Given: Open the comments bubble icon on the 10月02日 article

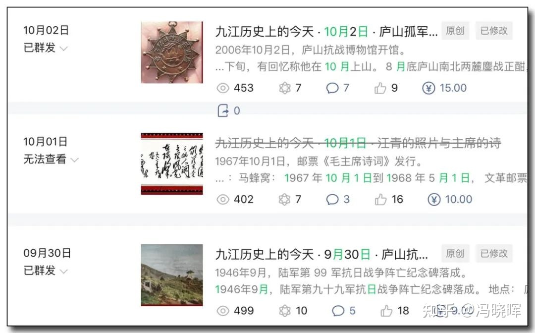Looking at the screenshot, I should coord(332,88).
